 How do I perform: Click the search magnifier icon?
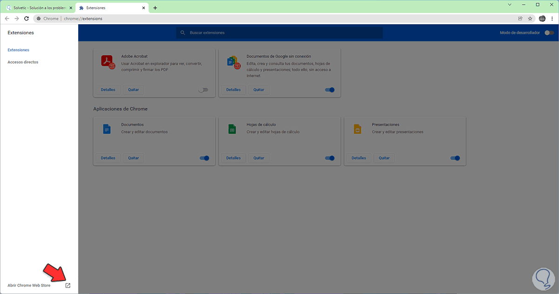(x=183, y=33)
